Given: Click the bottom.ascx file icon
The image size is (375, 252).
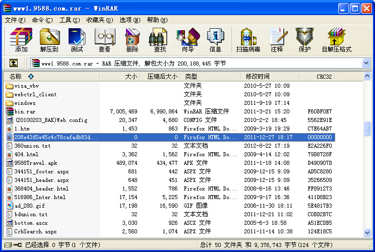Looking at the screenshot, I should point(10,223).
